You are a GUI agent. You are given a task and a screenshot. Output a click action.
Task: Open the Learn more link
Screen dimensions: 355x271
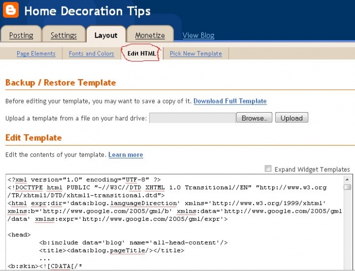click(126, 155)
